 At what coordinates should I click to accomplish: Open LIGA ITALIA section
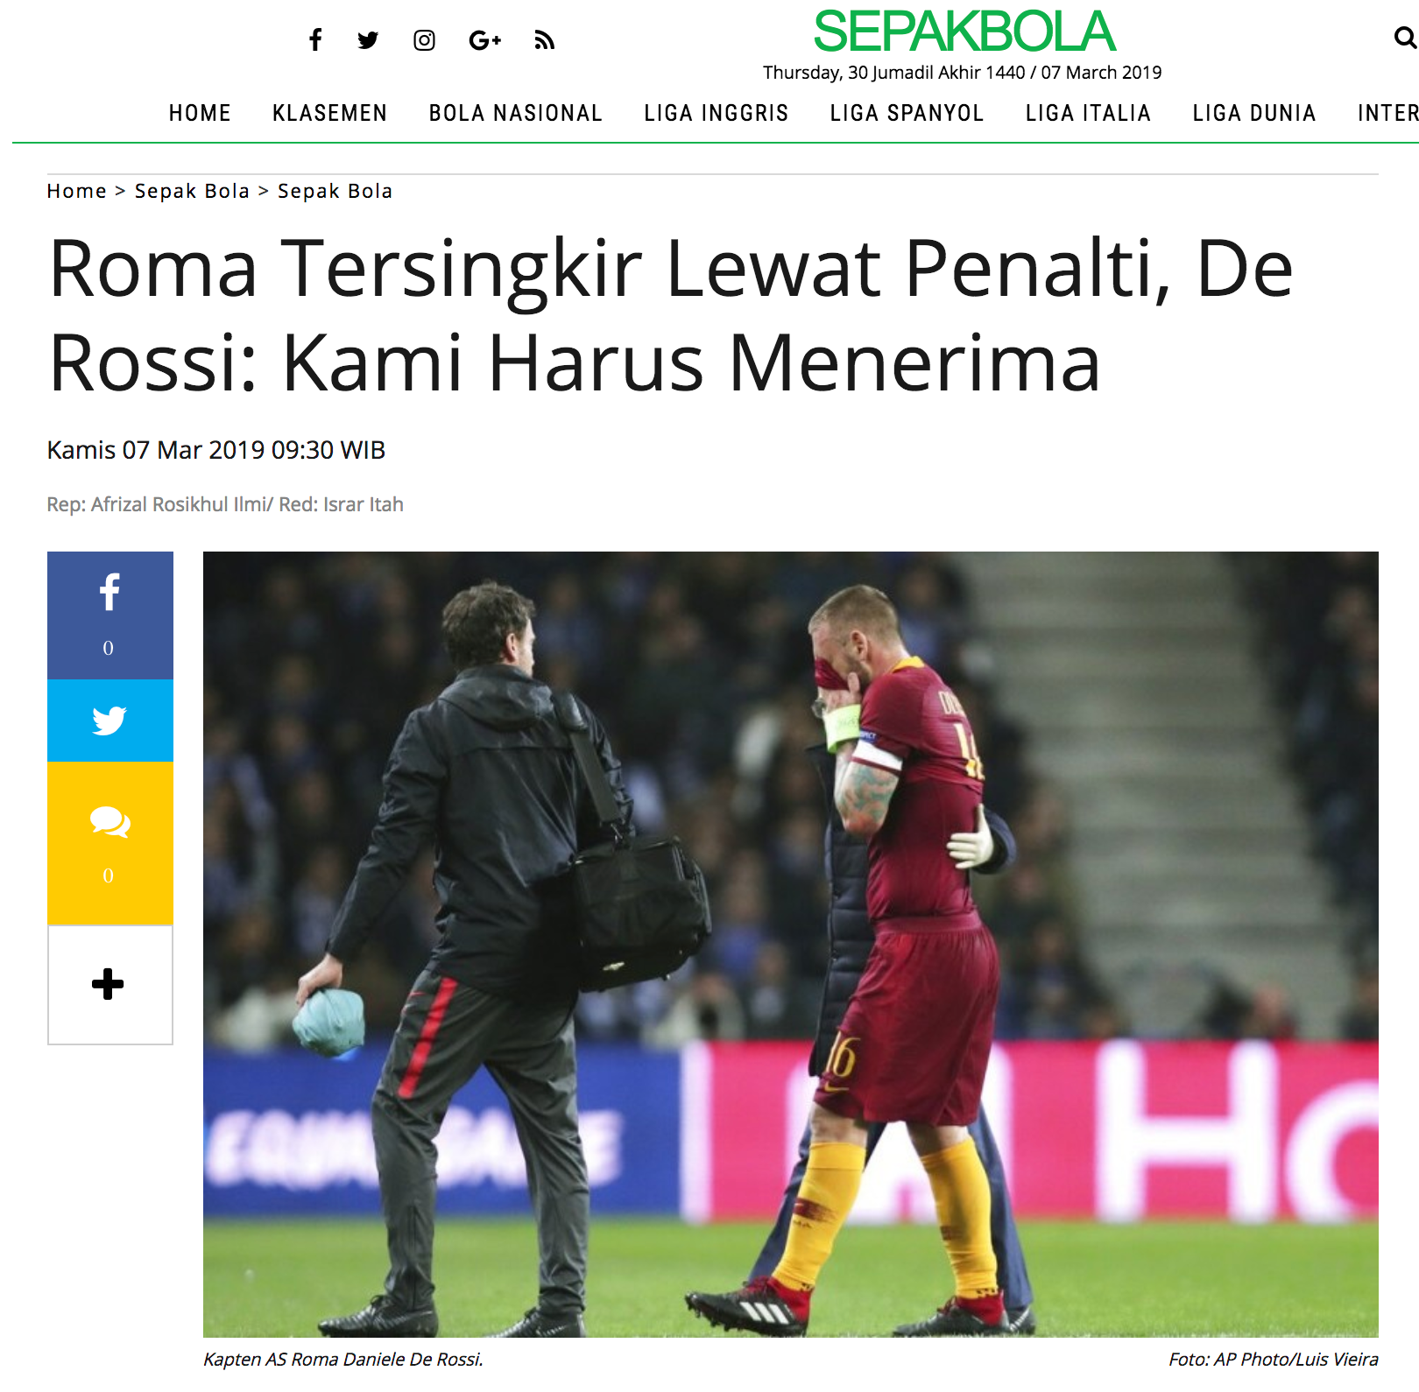pos(1088,113)
